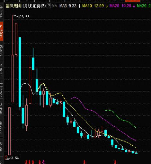Open the 分时图 sidebar tab at the top
This screenshot has height=164, width=151.
pyautogui.click(x=1, y=12)
